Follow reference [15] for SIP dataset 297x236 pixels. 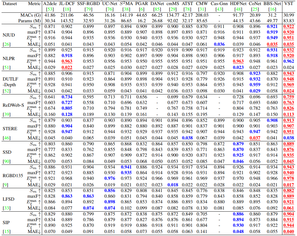pos(7,232)
